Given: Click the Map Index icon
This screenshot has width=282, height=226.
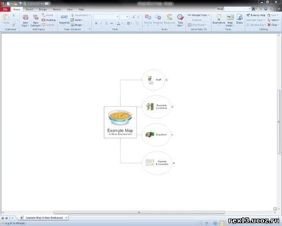Looking at the screenshot, I should pyautogui.click(x=230, y=20).
